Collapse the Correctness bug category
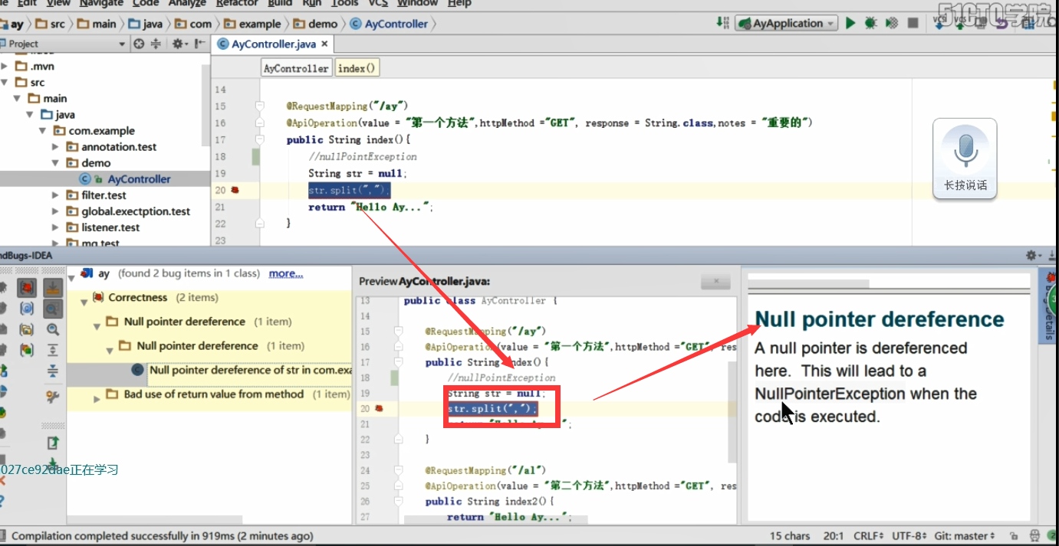The height and width of the screenshot is (546, 1059). [84, 302]
